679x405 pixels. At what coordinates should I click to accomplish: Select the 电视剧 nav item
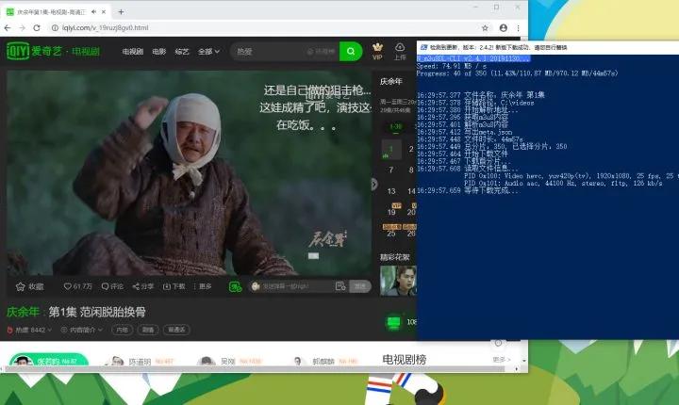[x=133, y=52]
